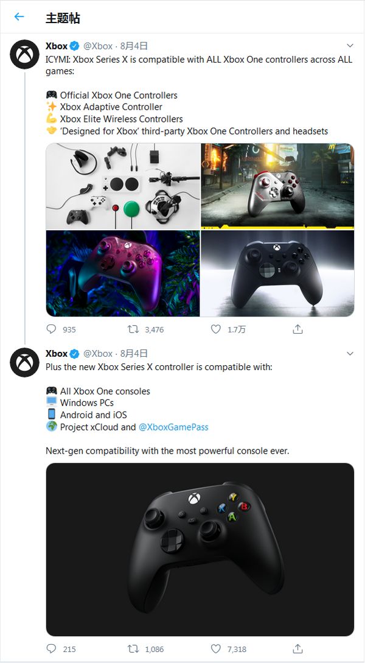Open the purple translucent controller photo

(123, 273)
